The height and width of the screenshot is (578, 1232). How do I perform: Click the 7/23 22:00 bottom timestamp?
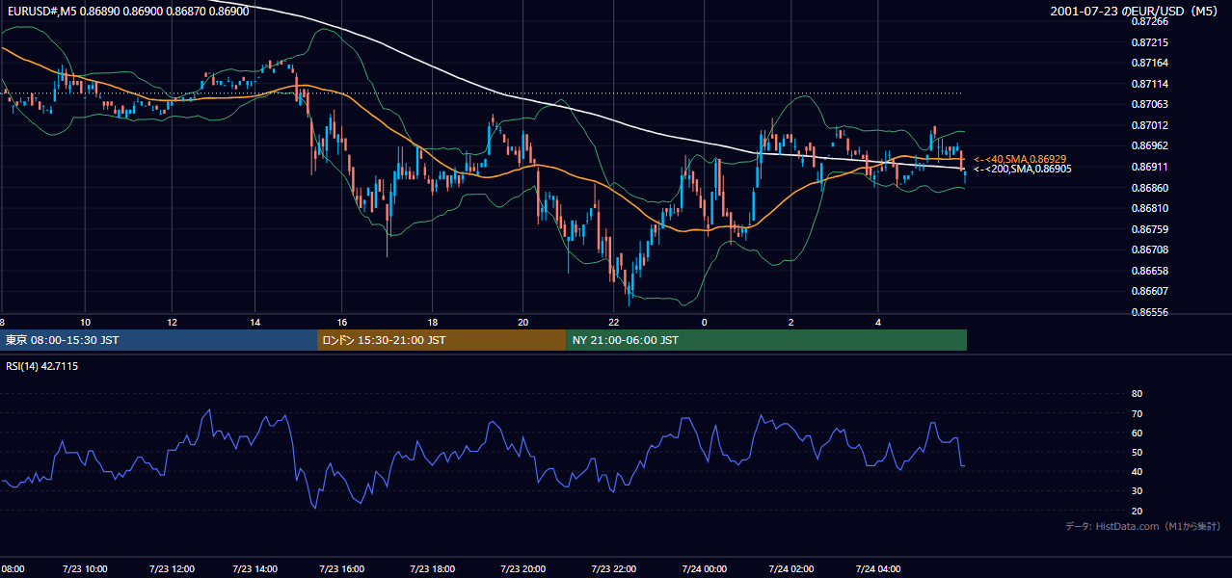pyautogui.click(x=613, y=568)
